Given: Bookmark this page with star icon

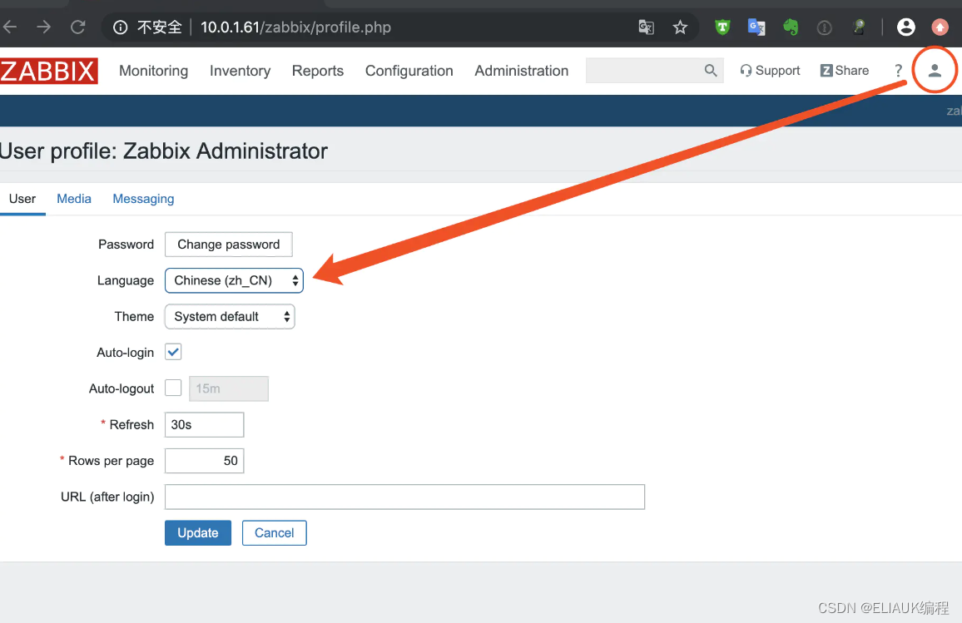Looking at the screenshot, I should point(680,27).
